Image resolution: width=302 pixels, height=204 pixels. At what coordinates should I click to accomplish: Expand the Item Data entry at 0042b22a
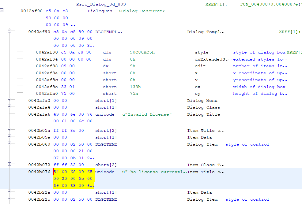click(9, 192)
